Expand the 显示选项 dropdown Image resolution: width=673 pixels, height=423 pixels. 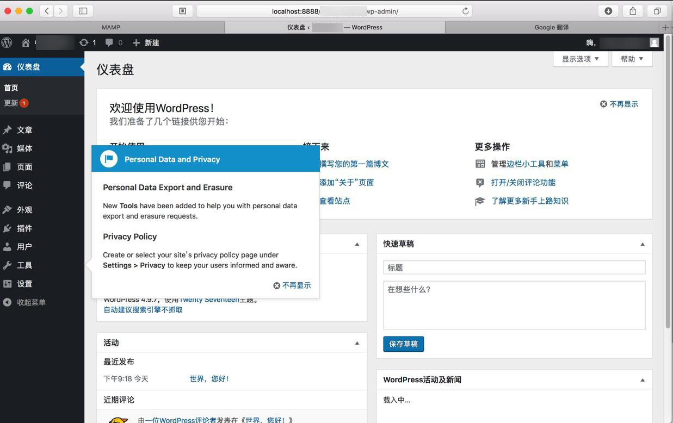click(581, 59)
